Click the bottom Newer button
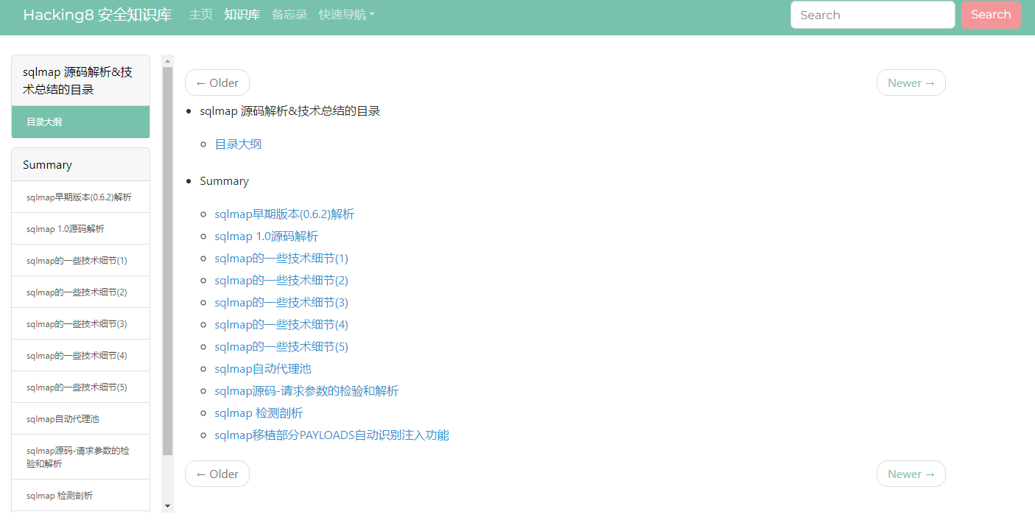 (911, 474)
